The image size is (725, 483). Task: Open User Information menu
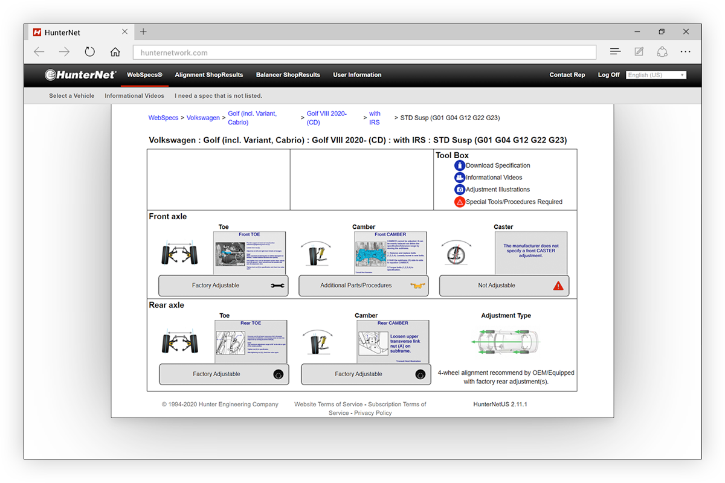[x=357, y=75]
